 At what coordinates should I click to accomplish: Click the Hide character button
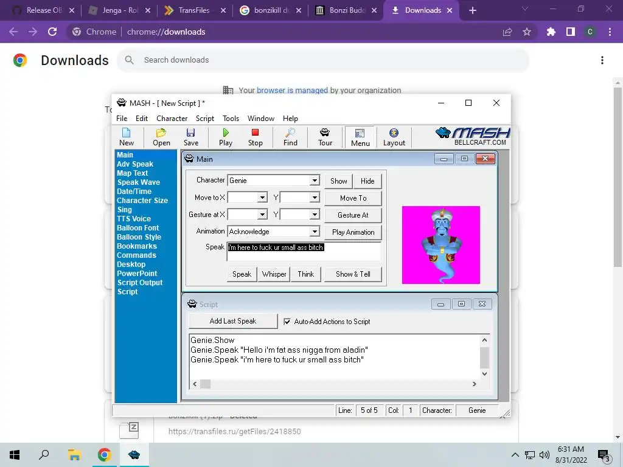pyautogui.click(x=367, y=181)
